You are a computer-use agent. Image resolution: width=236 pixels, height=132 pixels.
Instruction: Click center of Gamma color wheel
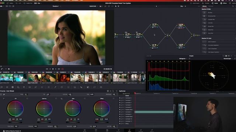click(44, 109)
